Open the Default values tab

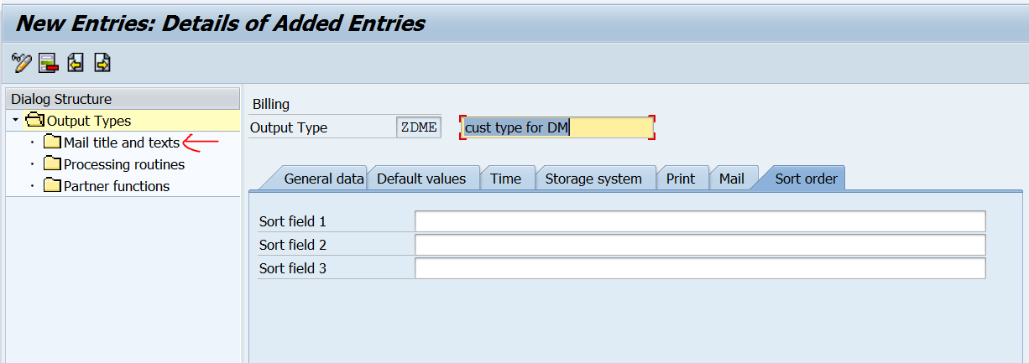(x=421, y=179)
